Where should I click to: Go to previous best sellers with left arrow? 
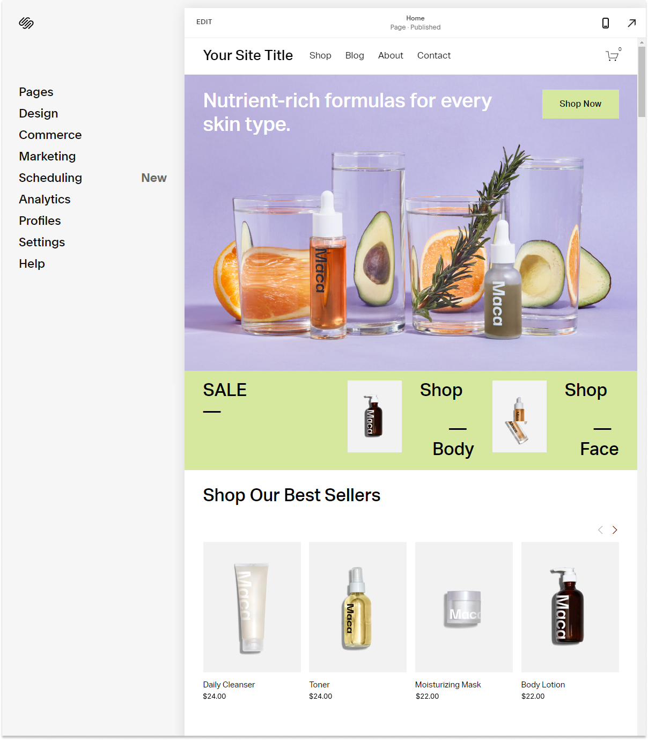pos(600,530)
